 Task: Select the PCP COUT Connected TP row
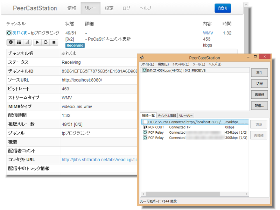(195, 127)
